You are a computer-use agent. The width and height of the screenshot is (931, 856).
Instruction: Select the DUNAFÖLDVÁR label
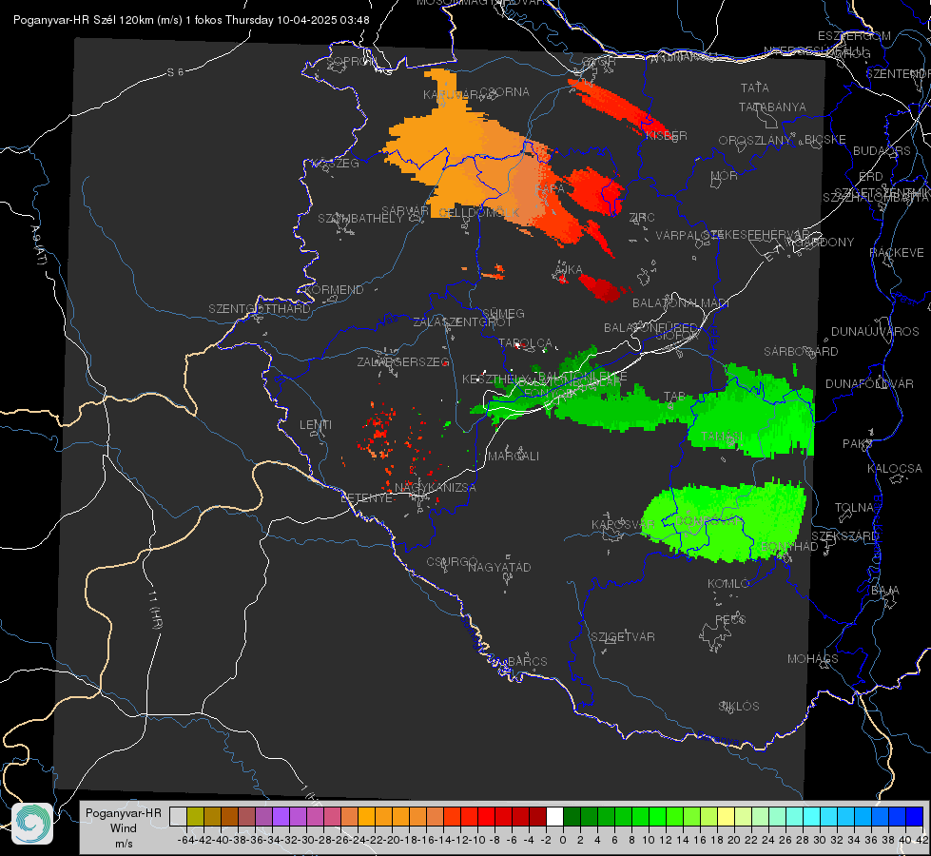click(869, 383)
